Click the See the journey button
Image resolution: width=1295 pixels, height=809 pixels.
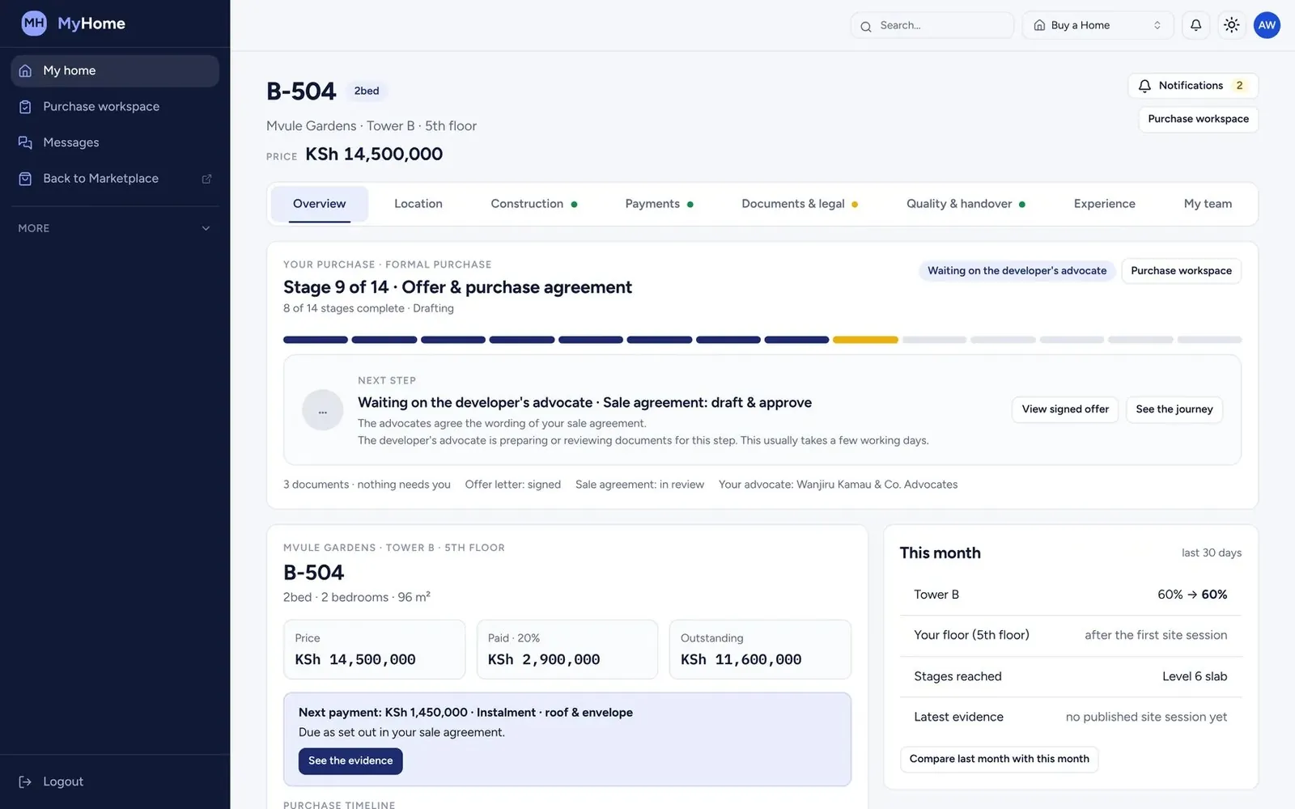tap(1174, 409)
